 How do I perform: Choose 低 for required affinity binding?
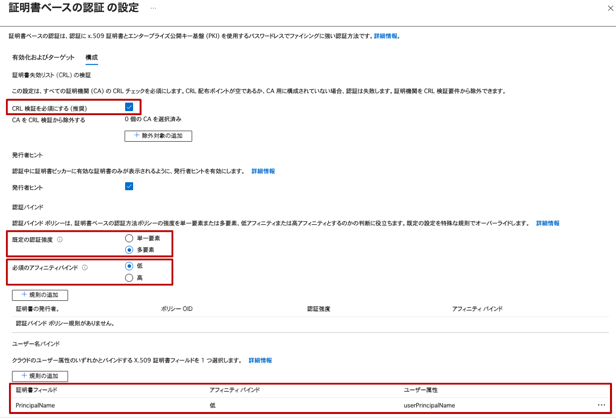coord(129,266)
